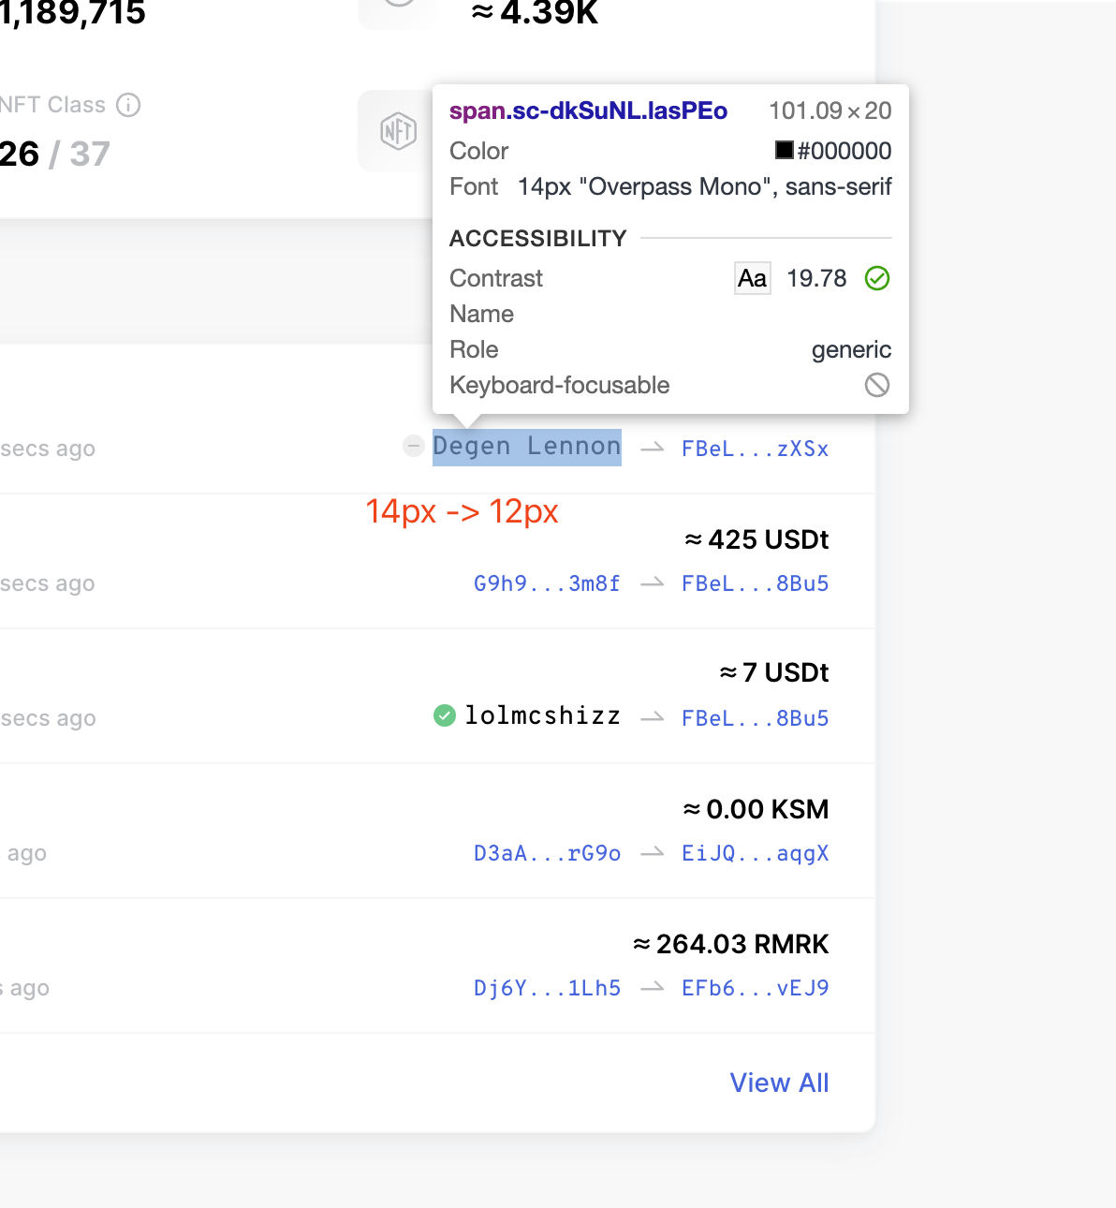Click the Aa contrast sample in the tooltip
The image size is (1116, 1208).
pos(753,278)
